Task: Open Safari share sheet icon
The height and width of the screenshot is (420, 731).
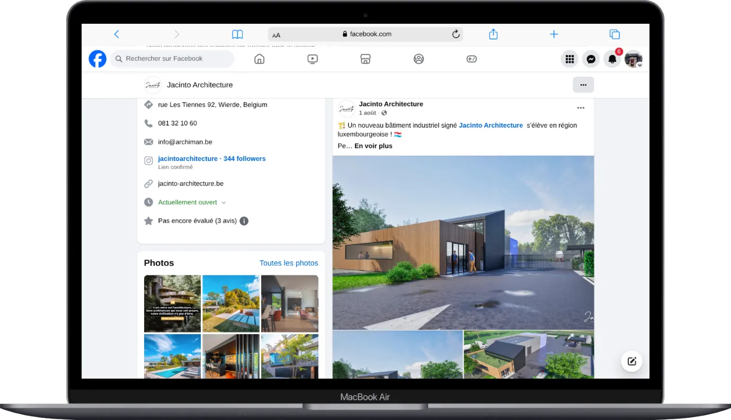Action: point(493,34)
